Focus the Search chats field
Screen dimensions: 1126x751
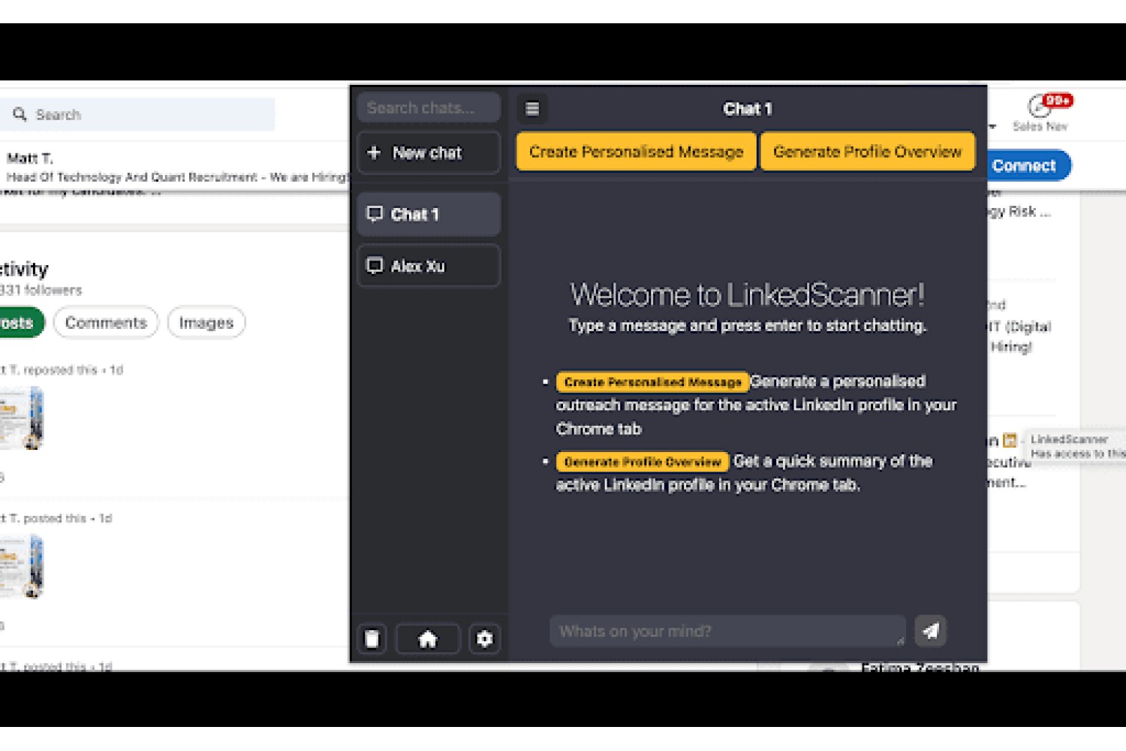[x=429, y=107]
